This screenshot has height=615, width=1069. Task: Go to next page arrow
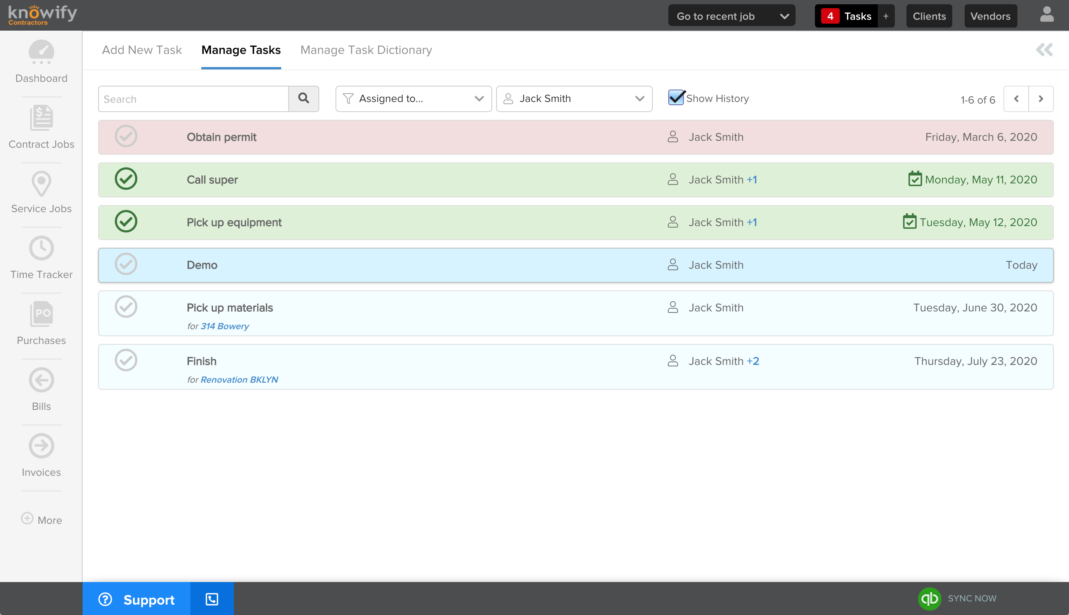tap(1041, 99)
